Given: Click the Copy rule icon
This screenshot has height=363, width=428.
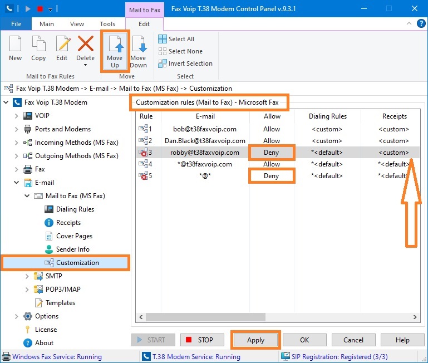Looking at the screenshot, I should (x=38, y=43).
